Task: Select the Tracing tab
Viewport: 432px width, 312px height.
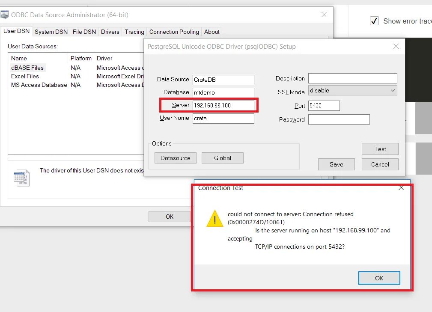Action: pyautogui.click(x=134, y=32)
